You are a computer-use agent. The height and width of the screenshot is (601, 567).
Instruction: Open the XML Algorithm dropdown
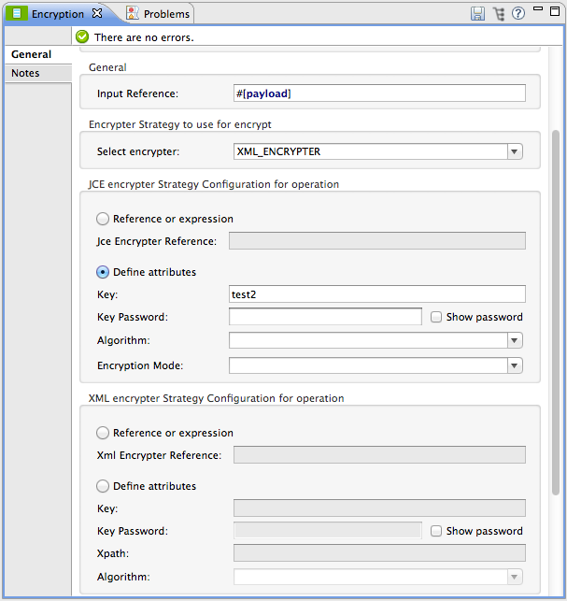click(x=515, y=577)
